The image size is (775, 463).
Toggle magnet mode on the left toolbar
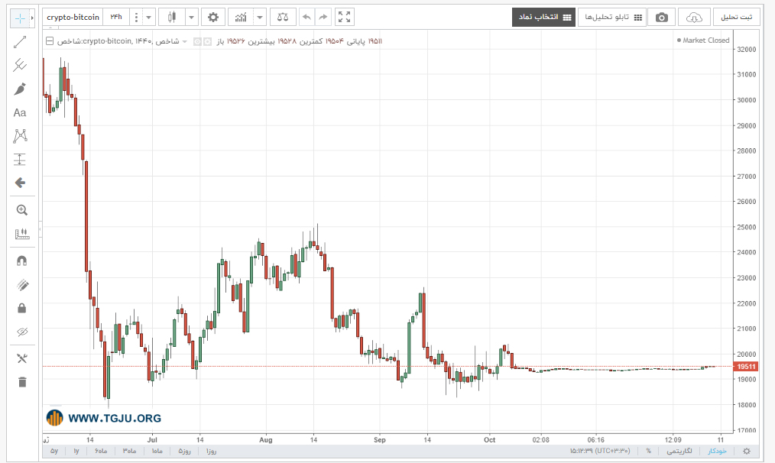21,261
